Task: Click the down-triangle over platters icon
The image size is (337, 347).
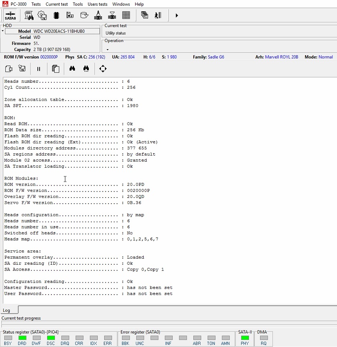Action: coord(112,15)
